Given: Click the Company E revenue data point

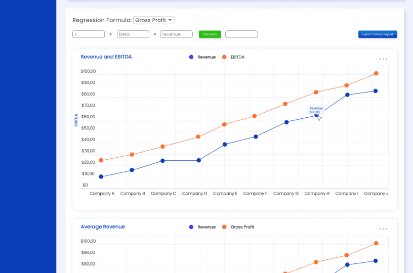Looking at the screenshot, I should pos(225,145).
